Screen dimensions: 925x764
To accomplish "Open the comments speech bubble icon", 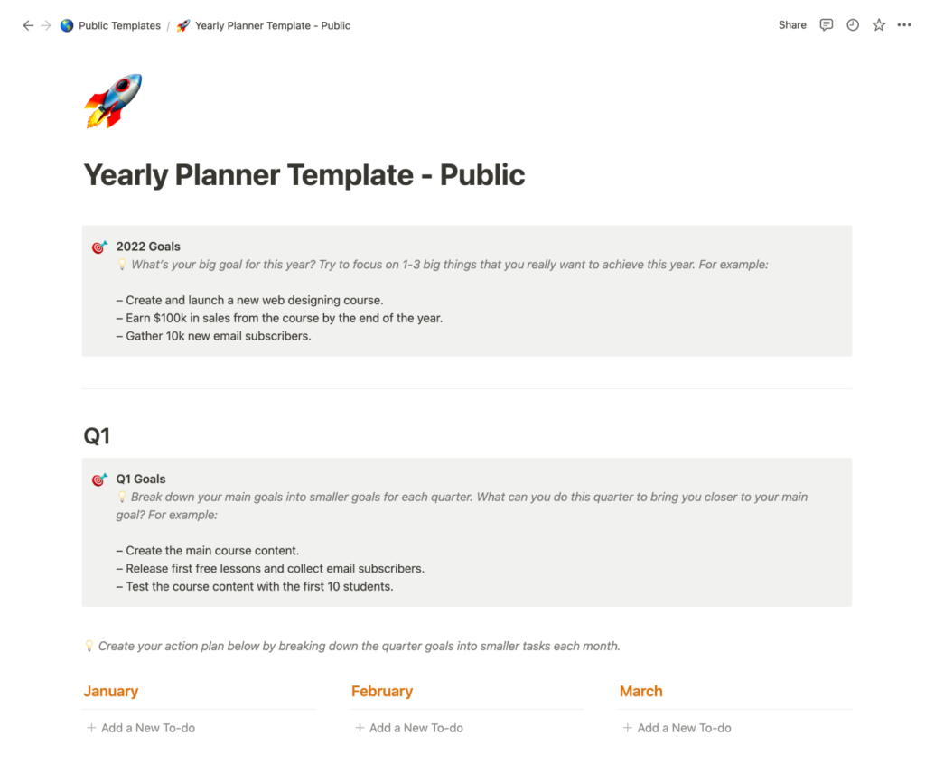I will point(826,25).
